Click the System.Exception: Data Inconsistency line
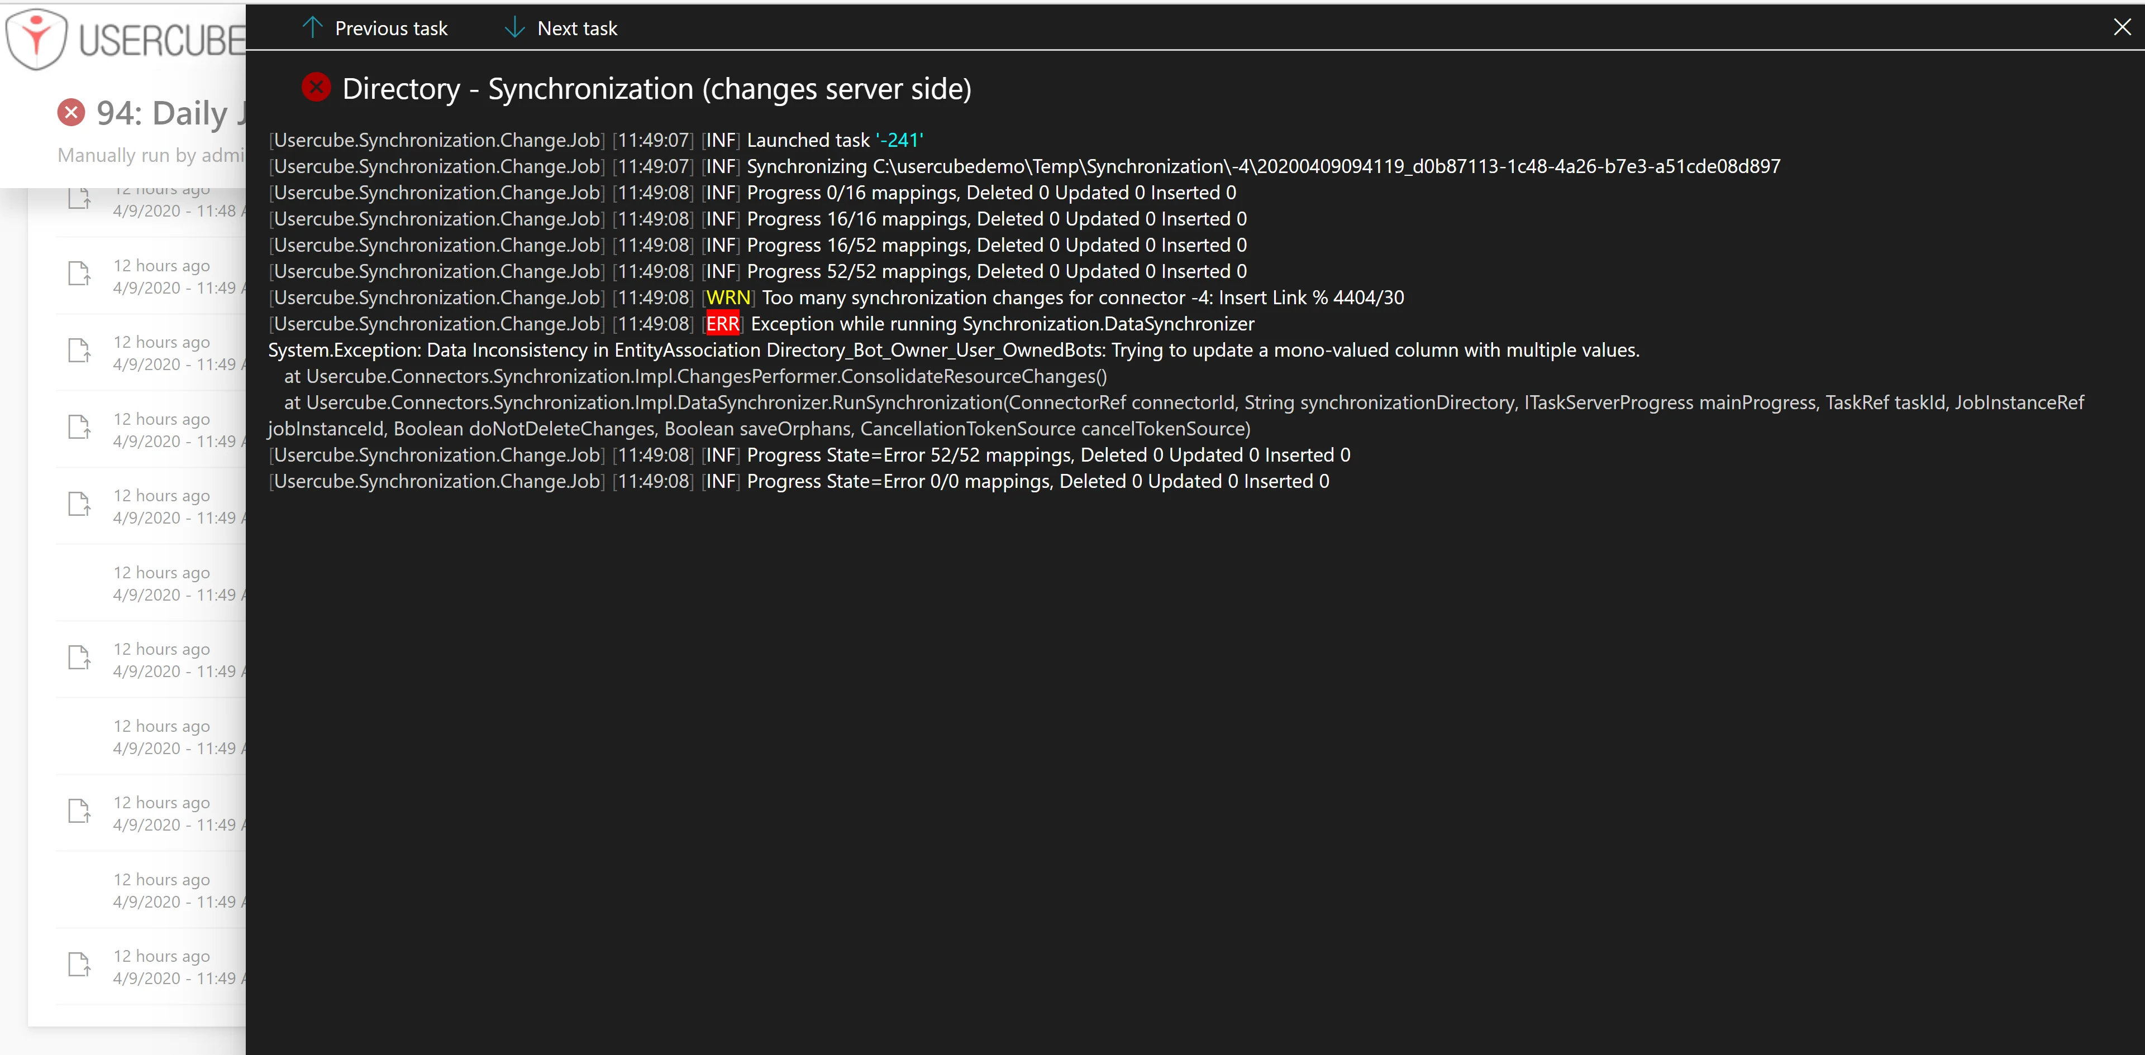 tap(954, 351)
